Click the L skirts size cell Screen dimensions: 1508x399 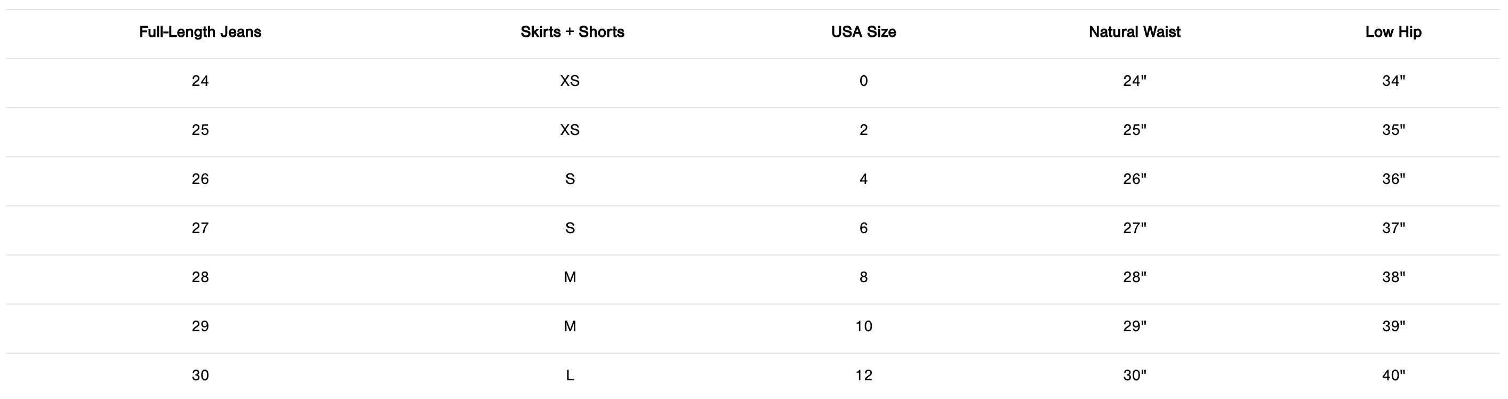[x=569, y=376]
